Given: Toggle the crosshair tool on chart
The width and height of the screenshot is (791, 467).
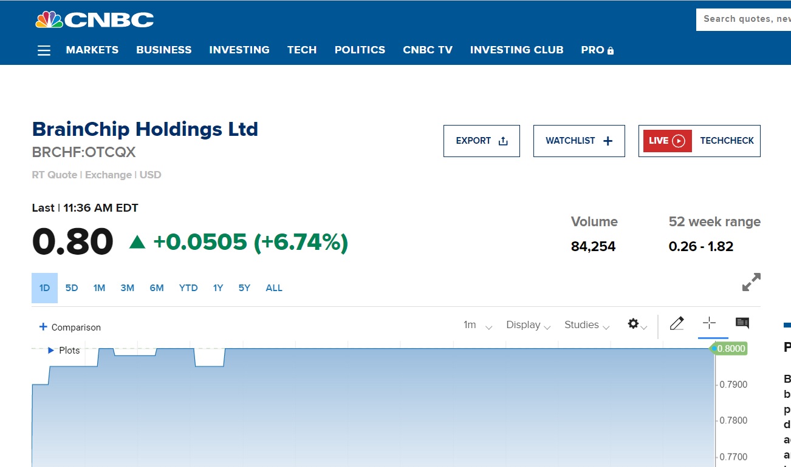Looking at the screenshot, I should (x=709, y=323).
